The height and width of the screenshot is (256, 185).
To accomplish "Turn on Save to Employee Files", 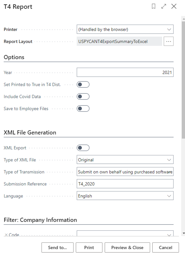I will pos(83,108).
